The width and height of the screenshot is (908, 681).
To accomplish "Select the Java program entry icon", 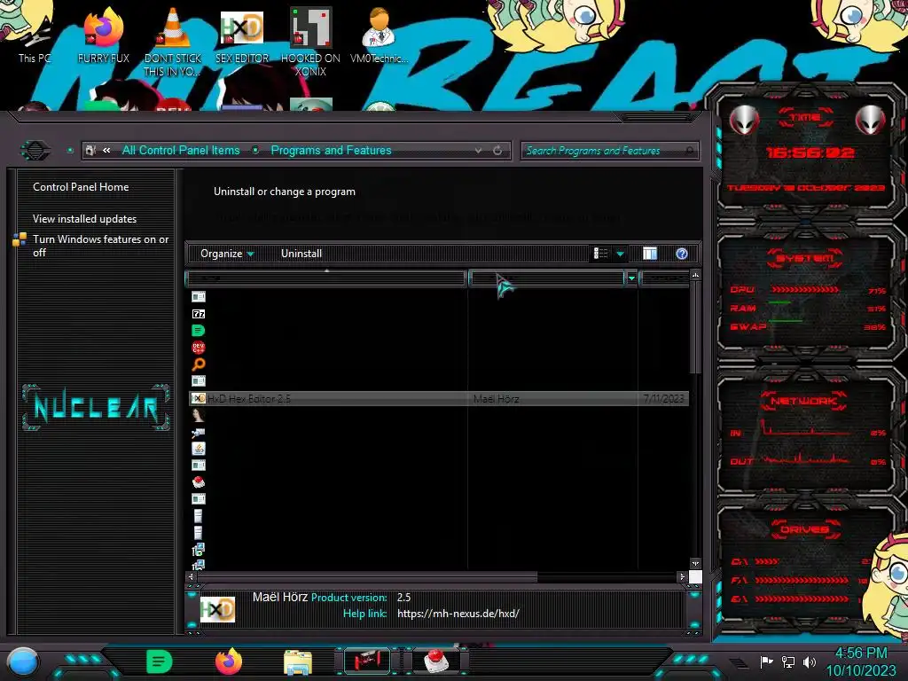I will [x=198, y=448].
